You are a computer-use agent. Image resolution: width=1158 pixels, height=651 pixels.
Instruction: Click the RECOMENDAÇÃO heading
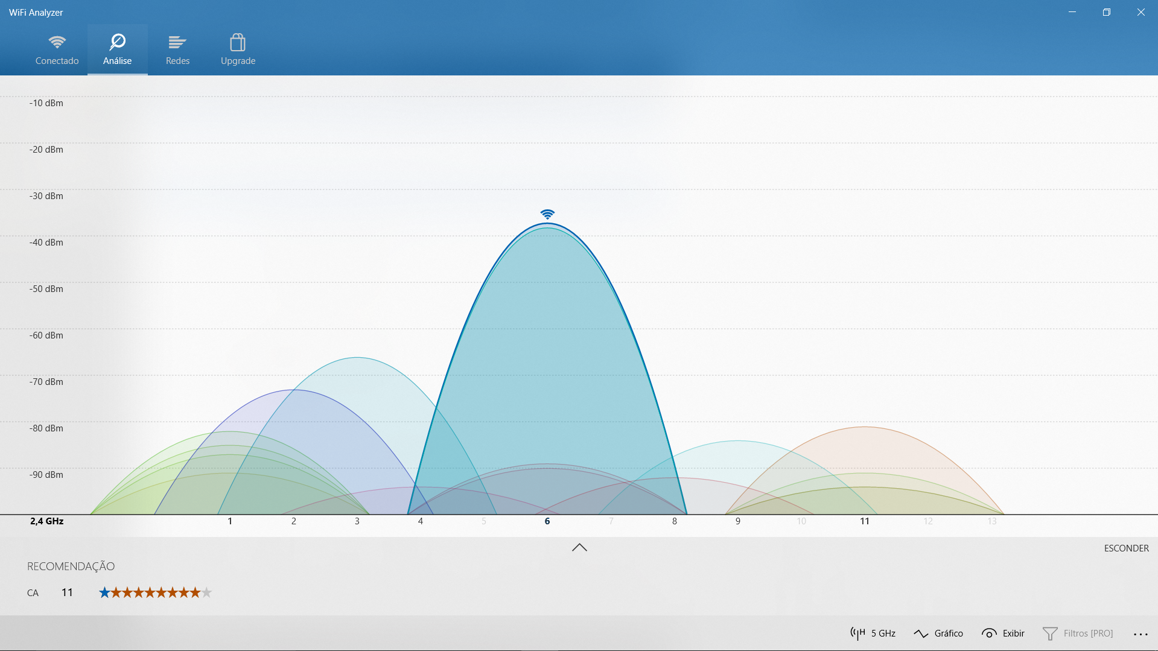[71, 567]
